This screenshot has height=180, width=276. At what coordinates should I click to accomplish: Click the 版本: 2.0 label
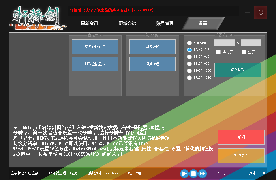[x=257, y=173]
